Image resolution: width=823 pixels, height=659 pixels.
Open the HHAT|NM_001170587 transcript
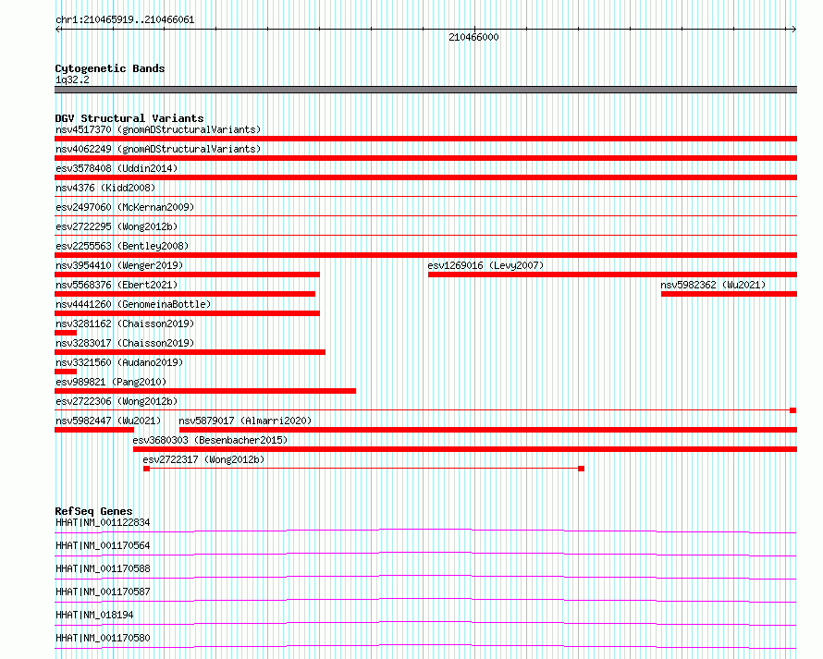pos(103,592)
